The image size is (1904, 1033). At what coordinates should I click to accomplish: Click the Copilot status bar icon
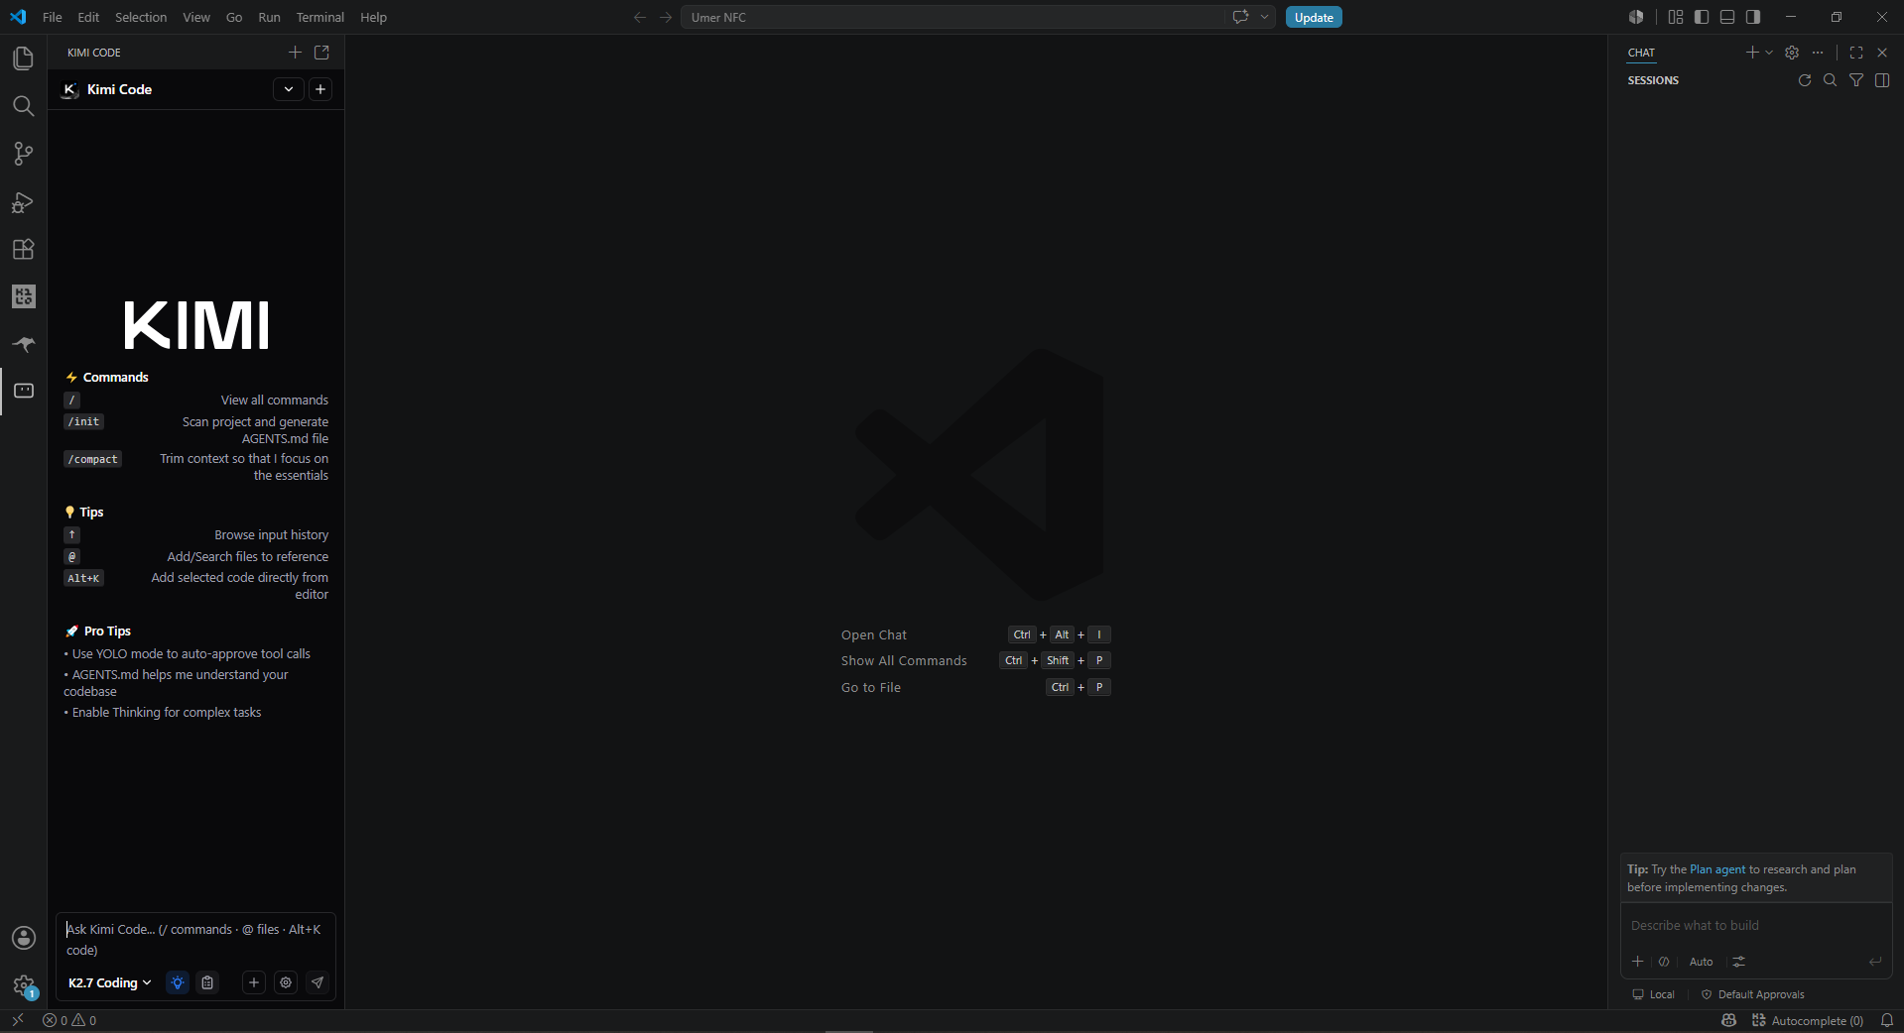click(1729, 1020)
